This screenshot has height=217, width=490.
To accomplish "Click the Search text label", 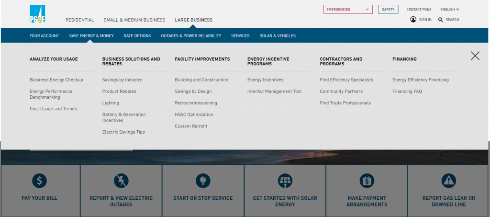I will 453,20.
